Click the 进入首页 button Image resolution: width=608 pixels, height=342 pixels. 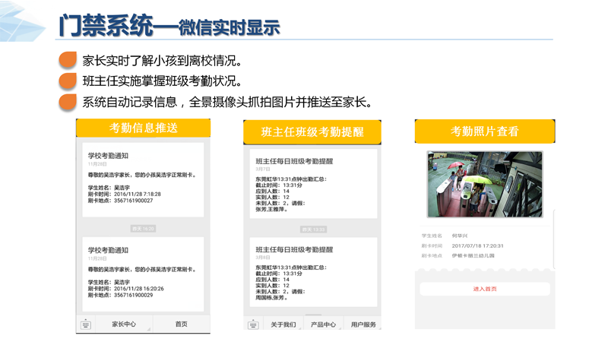click(x=485, y=289)
